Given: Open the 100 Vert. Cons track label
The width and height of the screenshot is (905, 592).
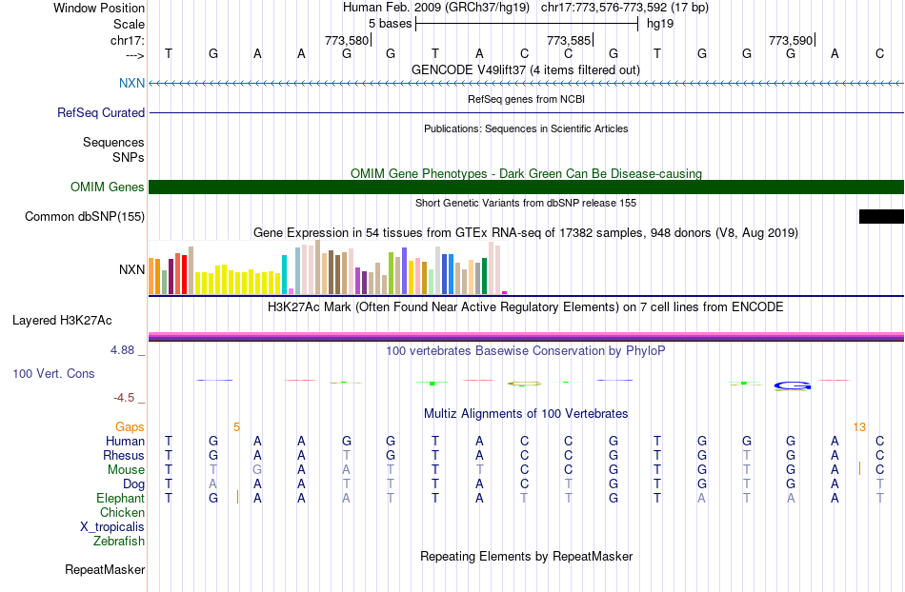Looking at the screenshot, I should (53, 373).
